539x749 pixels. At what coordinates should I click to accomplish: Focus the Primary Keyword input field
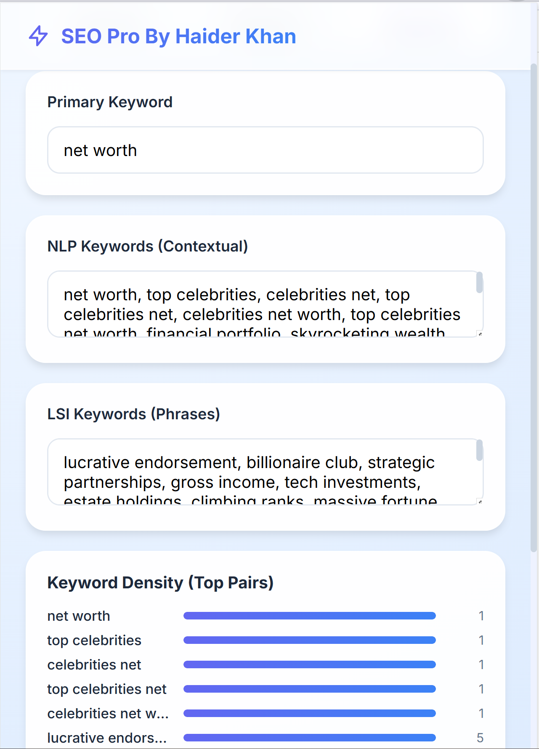coord(265,150)
